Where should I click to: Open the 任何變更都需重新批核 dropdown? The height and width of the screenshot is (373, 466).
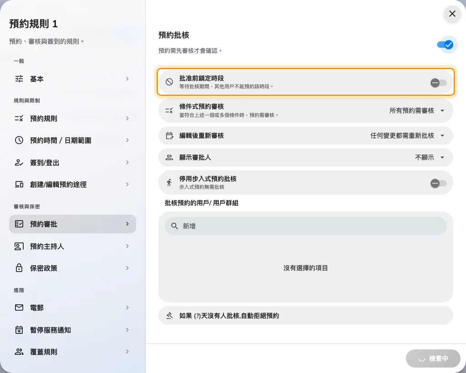[x=407, y=136]
